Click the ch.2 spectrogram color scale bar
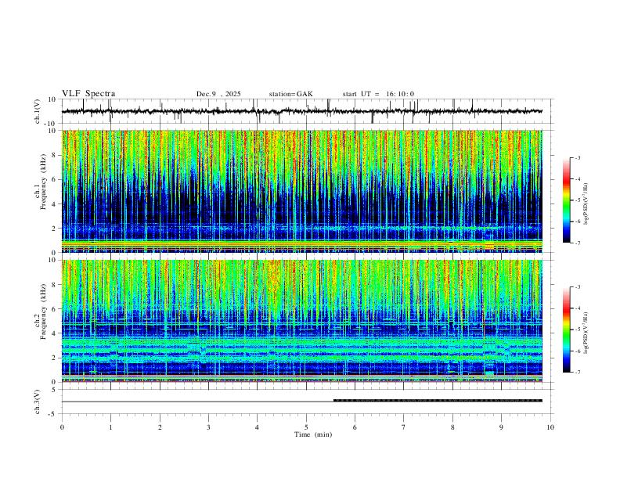620x479 pixels. (566, 330)
